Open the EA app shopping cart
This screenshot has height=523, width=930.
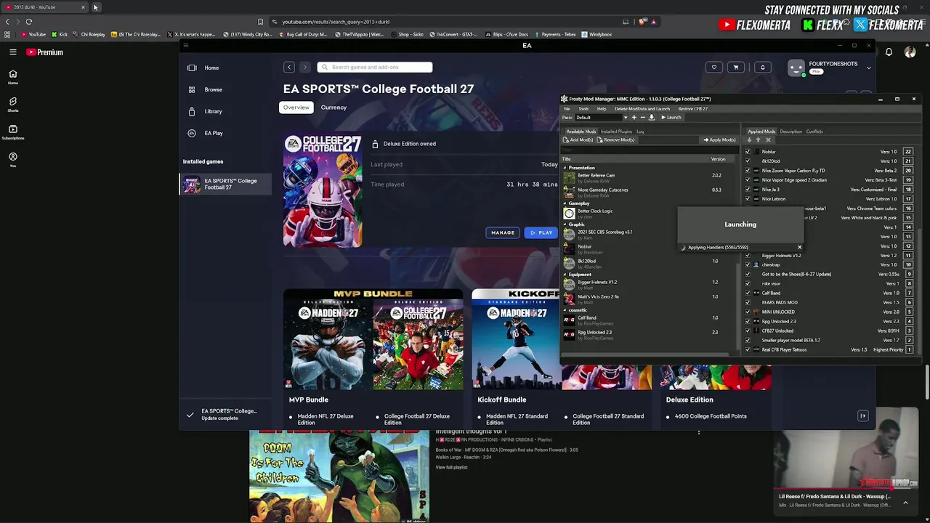(x=735, y=68)
